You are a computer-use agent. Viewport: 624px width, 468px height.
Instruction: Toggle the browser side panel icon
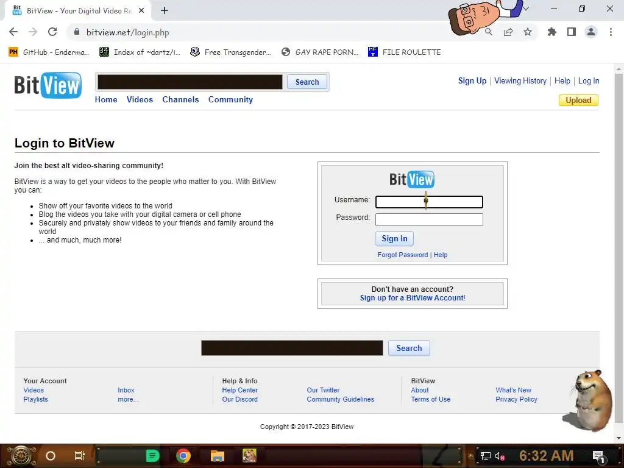[x=572, y=32]
